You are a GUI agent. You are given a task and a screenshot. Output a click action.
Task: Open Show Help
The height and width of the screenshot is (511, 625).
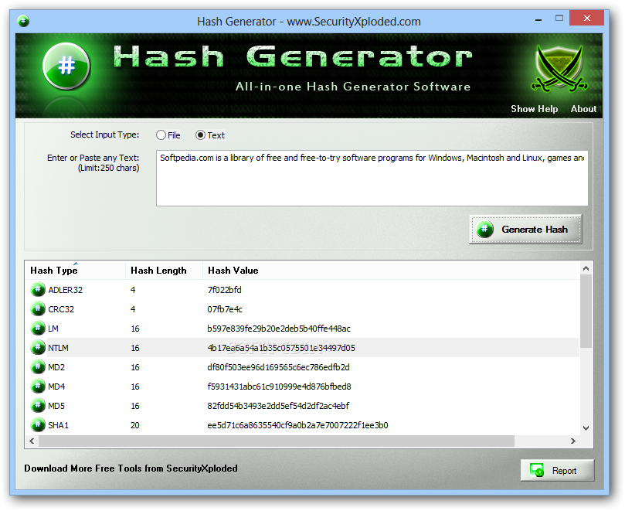tap(534, 109)
